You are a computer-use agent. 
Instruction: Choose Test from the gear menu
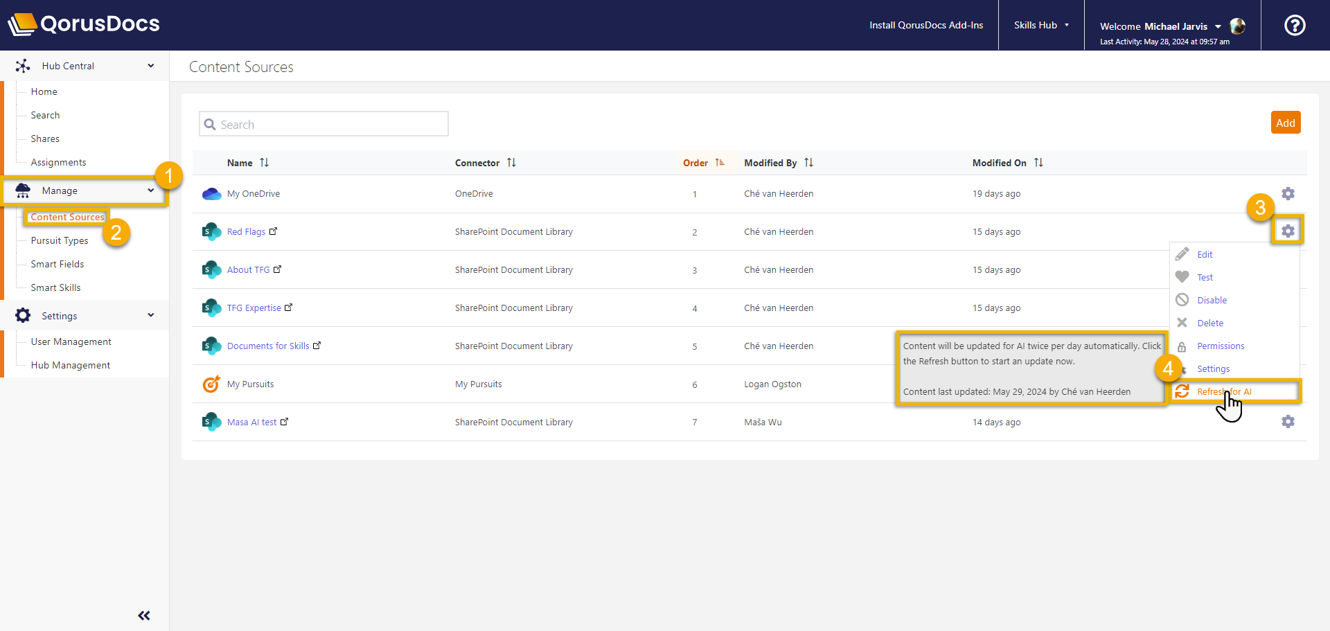[1205, 277]
